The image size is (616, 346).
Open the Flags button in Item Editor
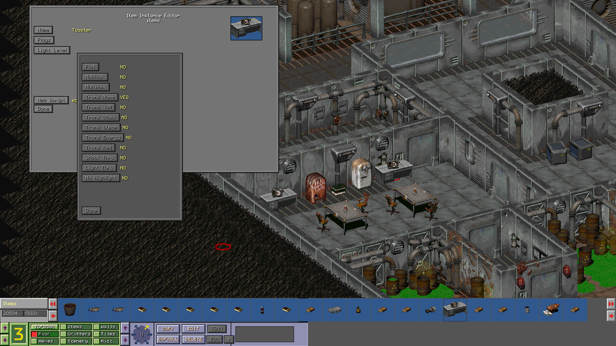click(44, 40)
